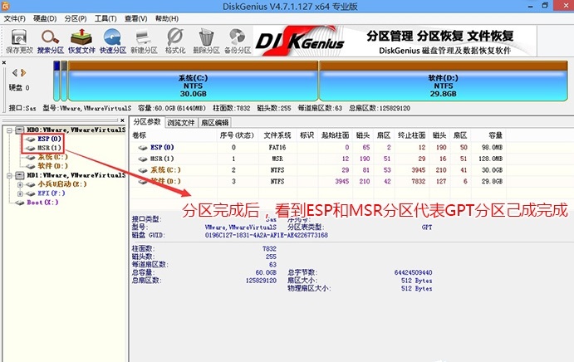The image size is (574, 362).
Task: Select 系统(C:) row in partition table
Action: click(318, 170)
